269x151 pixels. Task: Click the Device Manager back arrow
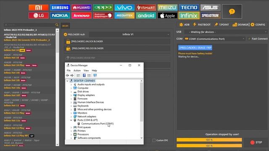[x=67, y=75]
